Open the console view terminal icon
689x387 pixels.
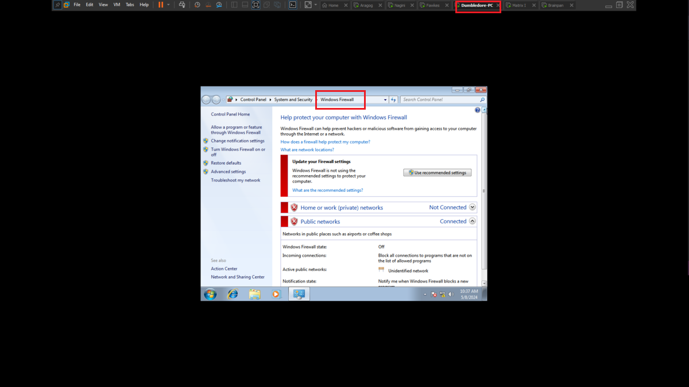coord(292,5)
